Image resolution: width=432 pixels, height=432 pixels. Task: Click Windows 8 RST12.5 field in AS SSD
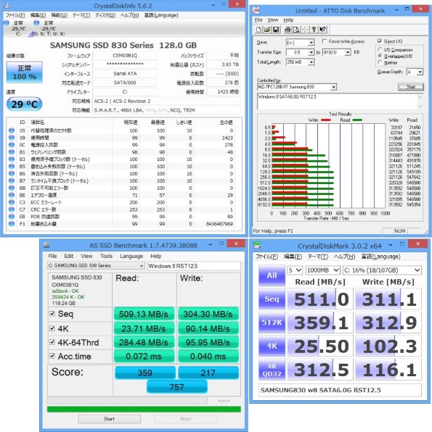(x=195, y=266)
